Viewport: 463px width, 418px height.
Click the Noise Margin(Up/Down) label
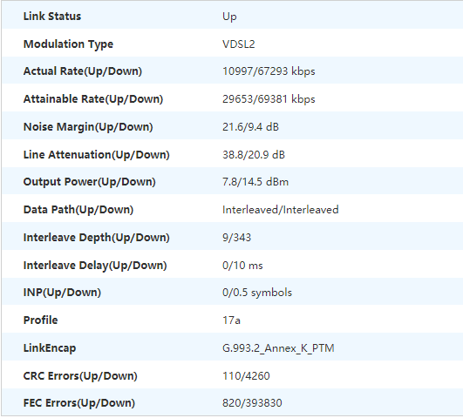88,127
